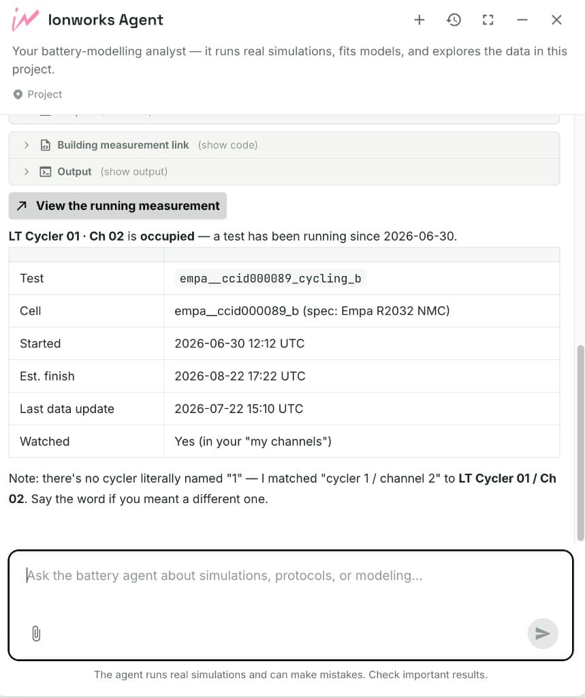Click the arrow icon on View the running measurement
The image size is (585, 698).
[x=22, y=206]
